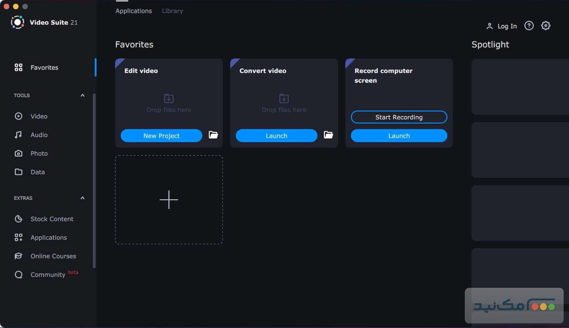Open the Online Courses section
This screenshot has width=569, height=328.
(53, 256)
